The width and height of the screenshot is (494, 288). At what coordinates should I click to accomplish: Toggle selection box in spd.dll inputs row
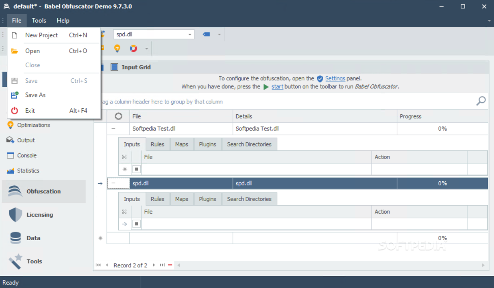(x=137, y=224)
